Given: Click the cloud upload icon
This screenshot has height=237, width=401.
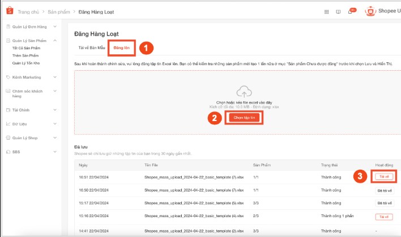Looking at the screenshot, I should [x=244, y=92].
